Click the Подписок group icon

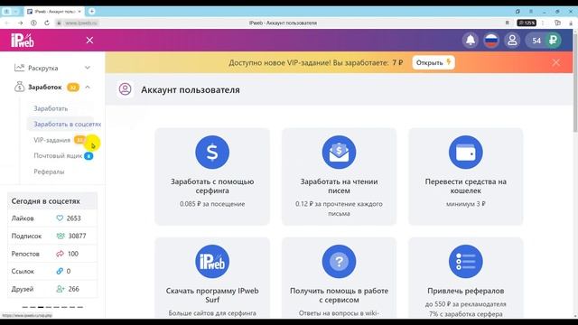click(61, 236)
